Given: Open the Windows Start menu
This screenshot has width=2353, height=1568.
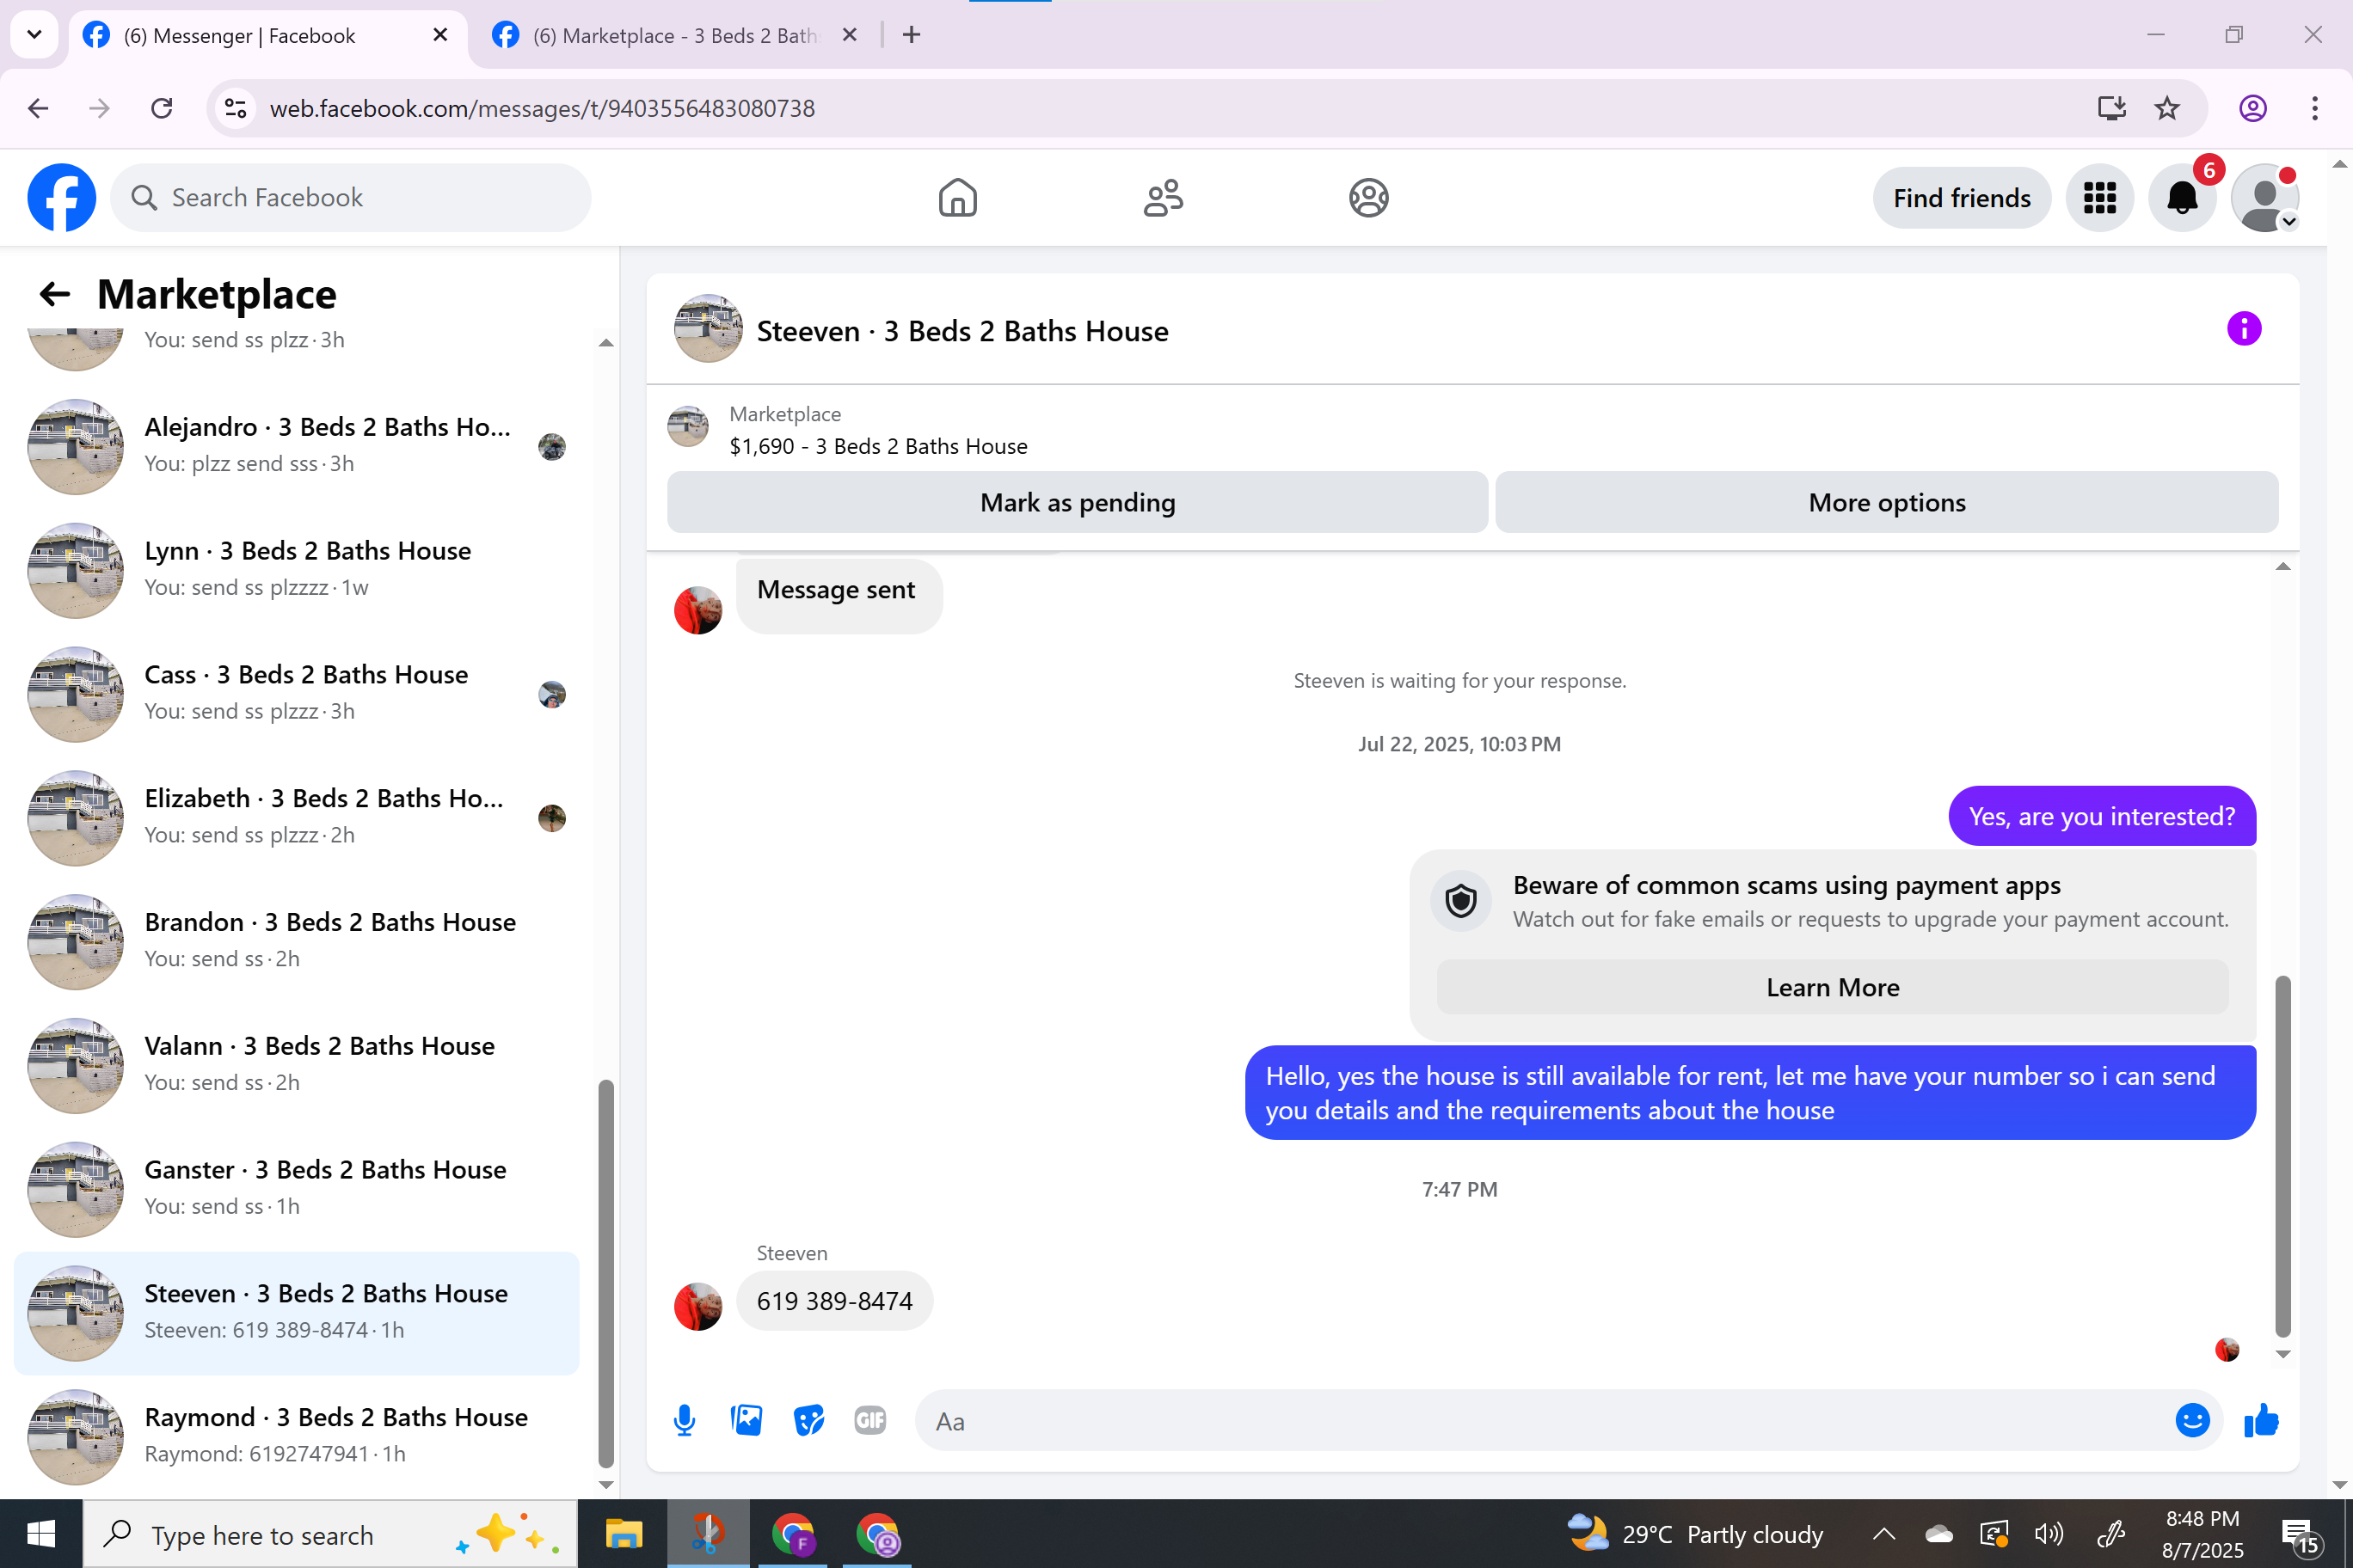Looking at the screenshot, I should [41, 1534].
